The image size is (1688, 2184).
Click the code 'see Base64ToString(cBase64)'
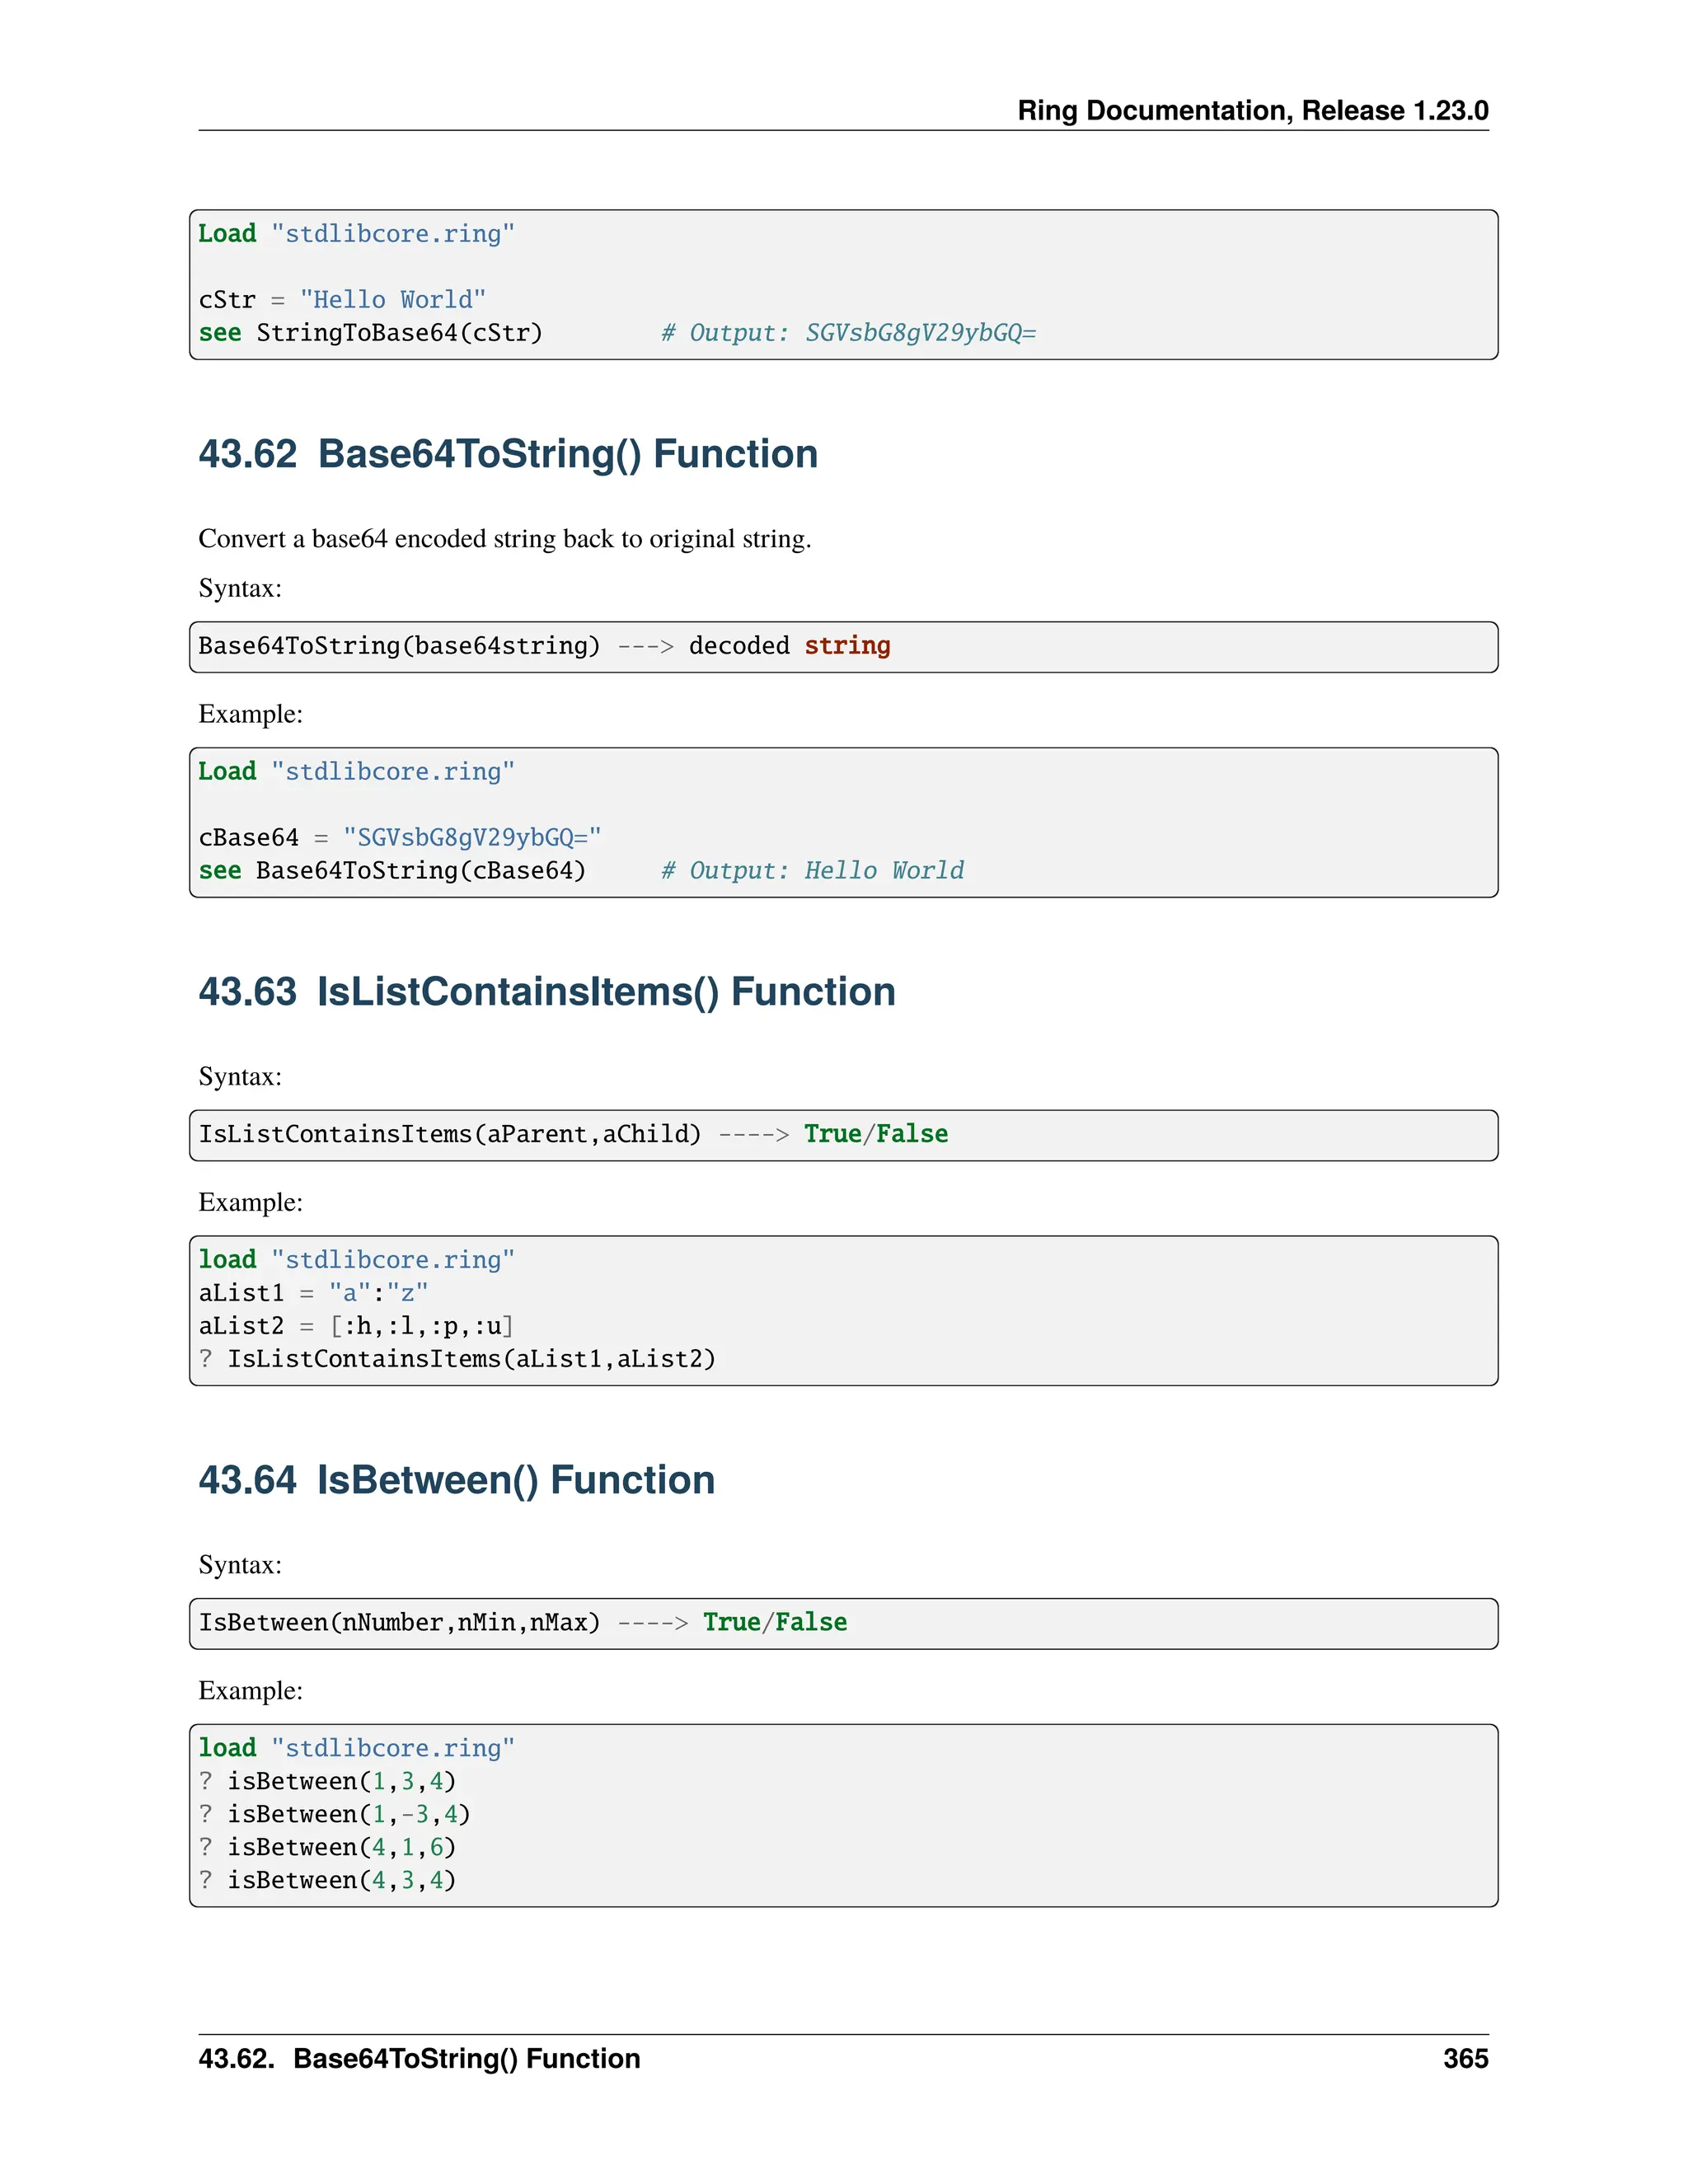click(x=392, y=871)
